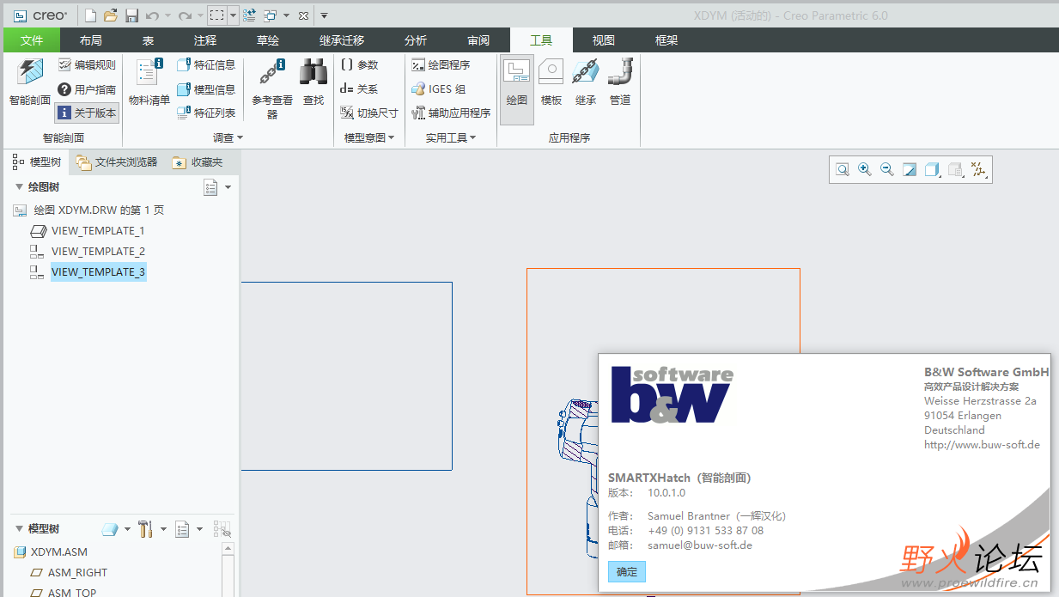Collapse the 模型树 section
This screenshot has width=1059, height=597.
tap(19, 529)
